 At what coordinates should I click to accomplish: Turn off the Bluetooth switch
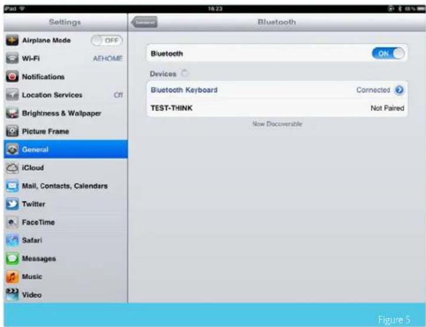click(388, 54)
